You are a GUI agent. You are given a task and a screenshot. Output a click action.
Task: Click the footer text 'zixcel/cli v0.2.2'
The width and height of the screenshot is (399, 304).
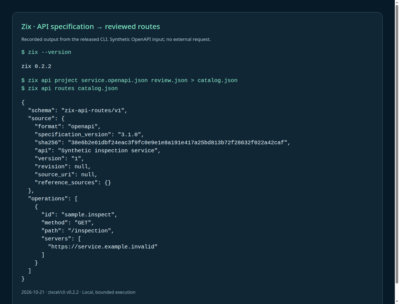(63, 292)
